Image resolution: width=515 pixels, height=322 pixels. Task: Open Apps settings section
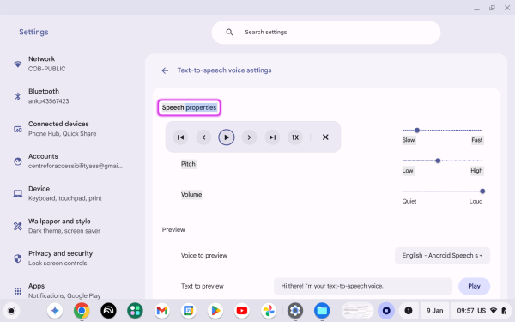pos(72,290)
